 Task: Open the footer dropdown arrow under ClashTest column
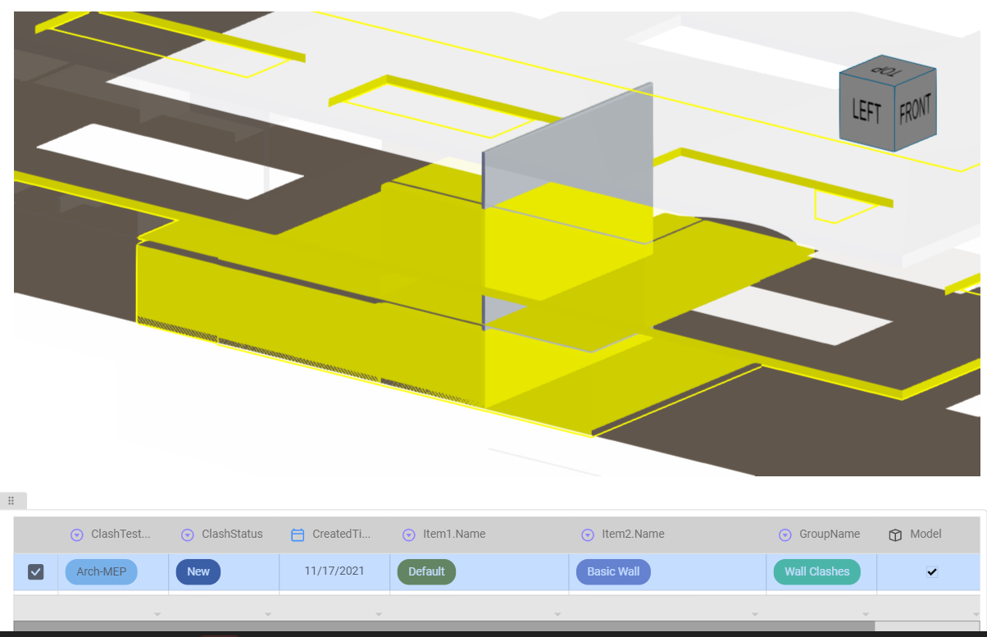pyautogui.click(x=157, y=614)
